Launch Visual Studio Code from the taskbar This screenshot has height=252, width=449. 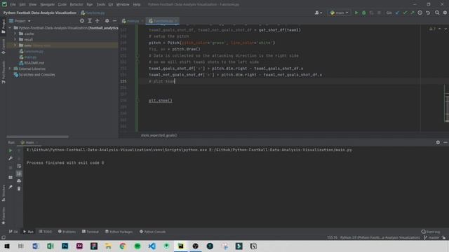(x=152, y=246)
